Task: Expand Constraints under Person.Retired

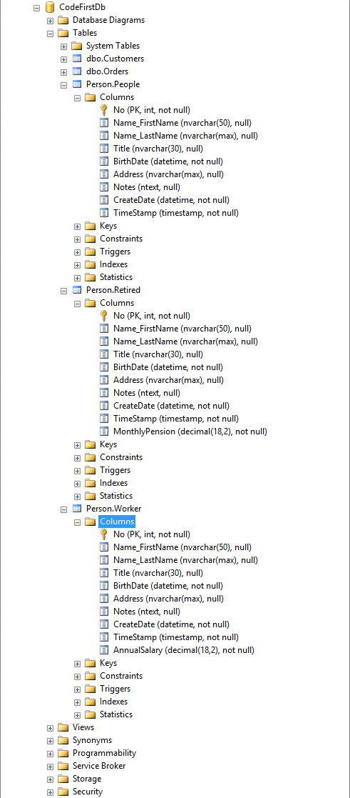Action: [x=78, y=457]
